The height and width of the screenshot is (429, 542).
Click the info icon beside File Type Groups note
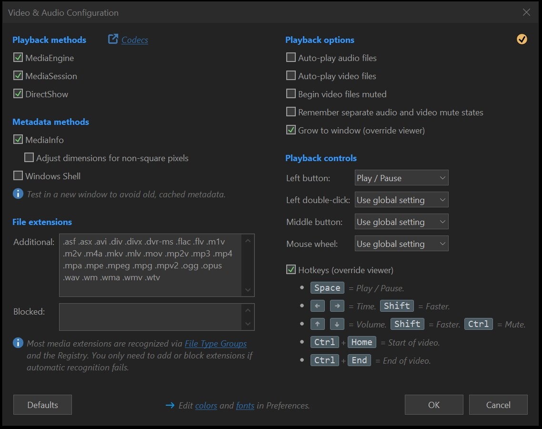click(18, 343)
